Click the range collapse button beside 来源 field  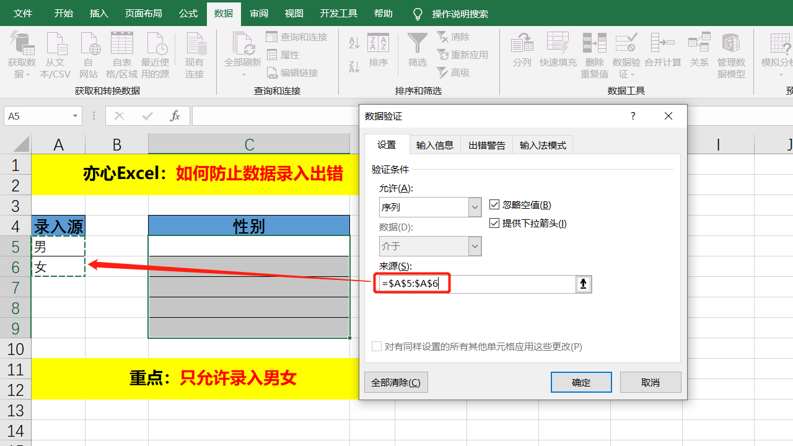click(584, 284)
